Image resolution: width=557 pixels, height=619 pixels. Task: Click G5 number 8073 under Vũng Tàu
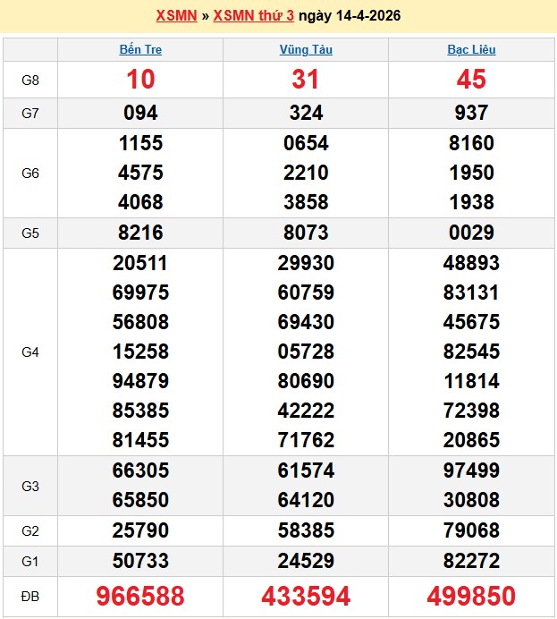[x=306, y=233]
